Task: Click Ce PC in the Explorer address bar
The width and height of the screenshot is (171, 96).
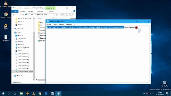Action: pos(32,15)
